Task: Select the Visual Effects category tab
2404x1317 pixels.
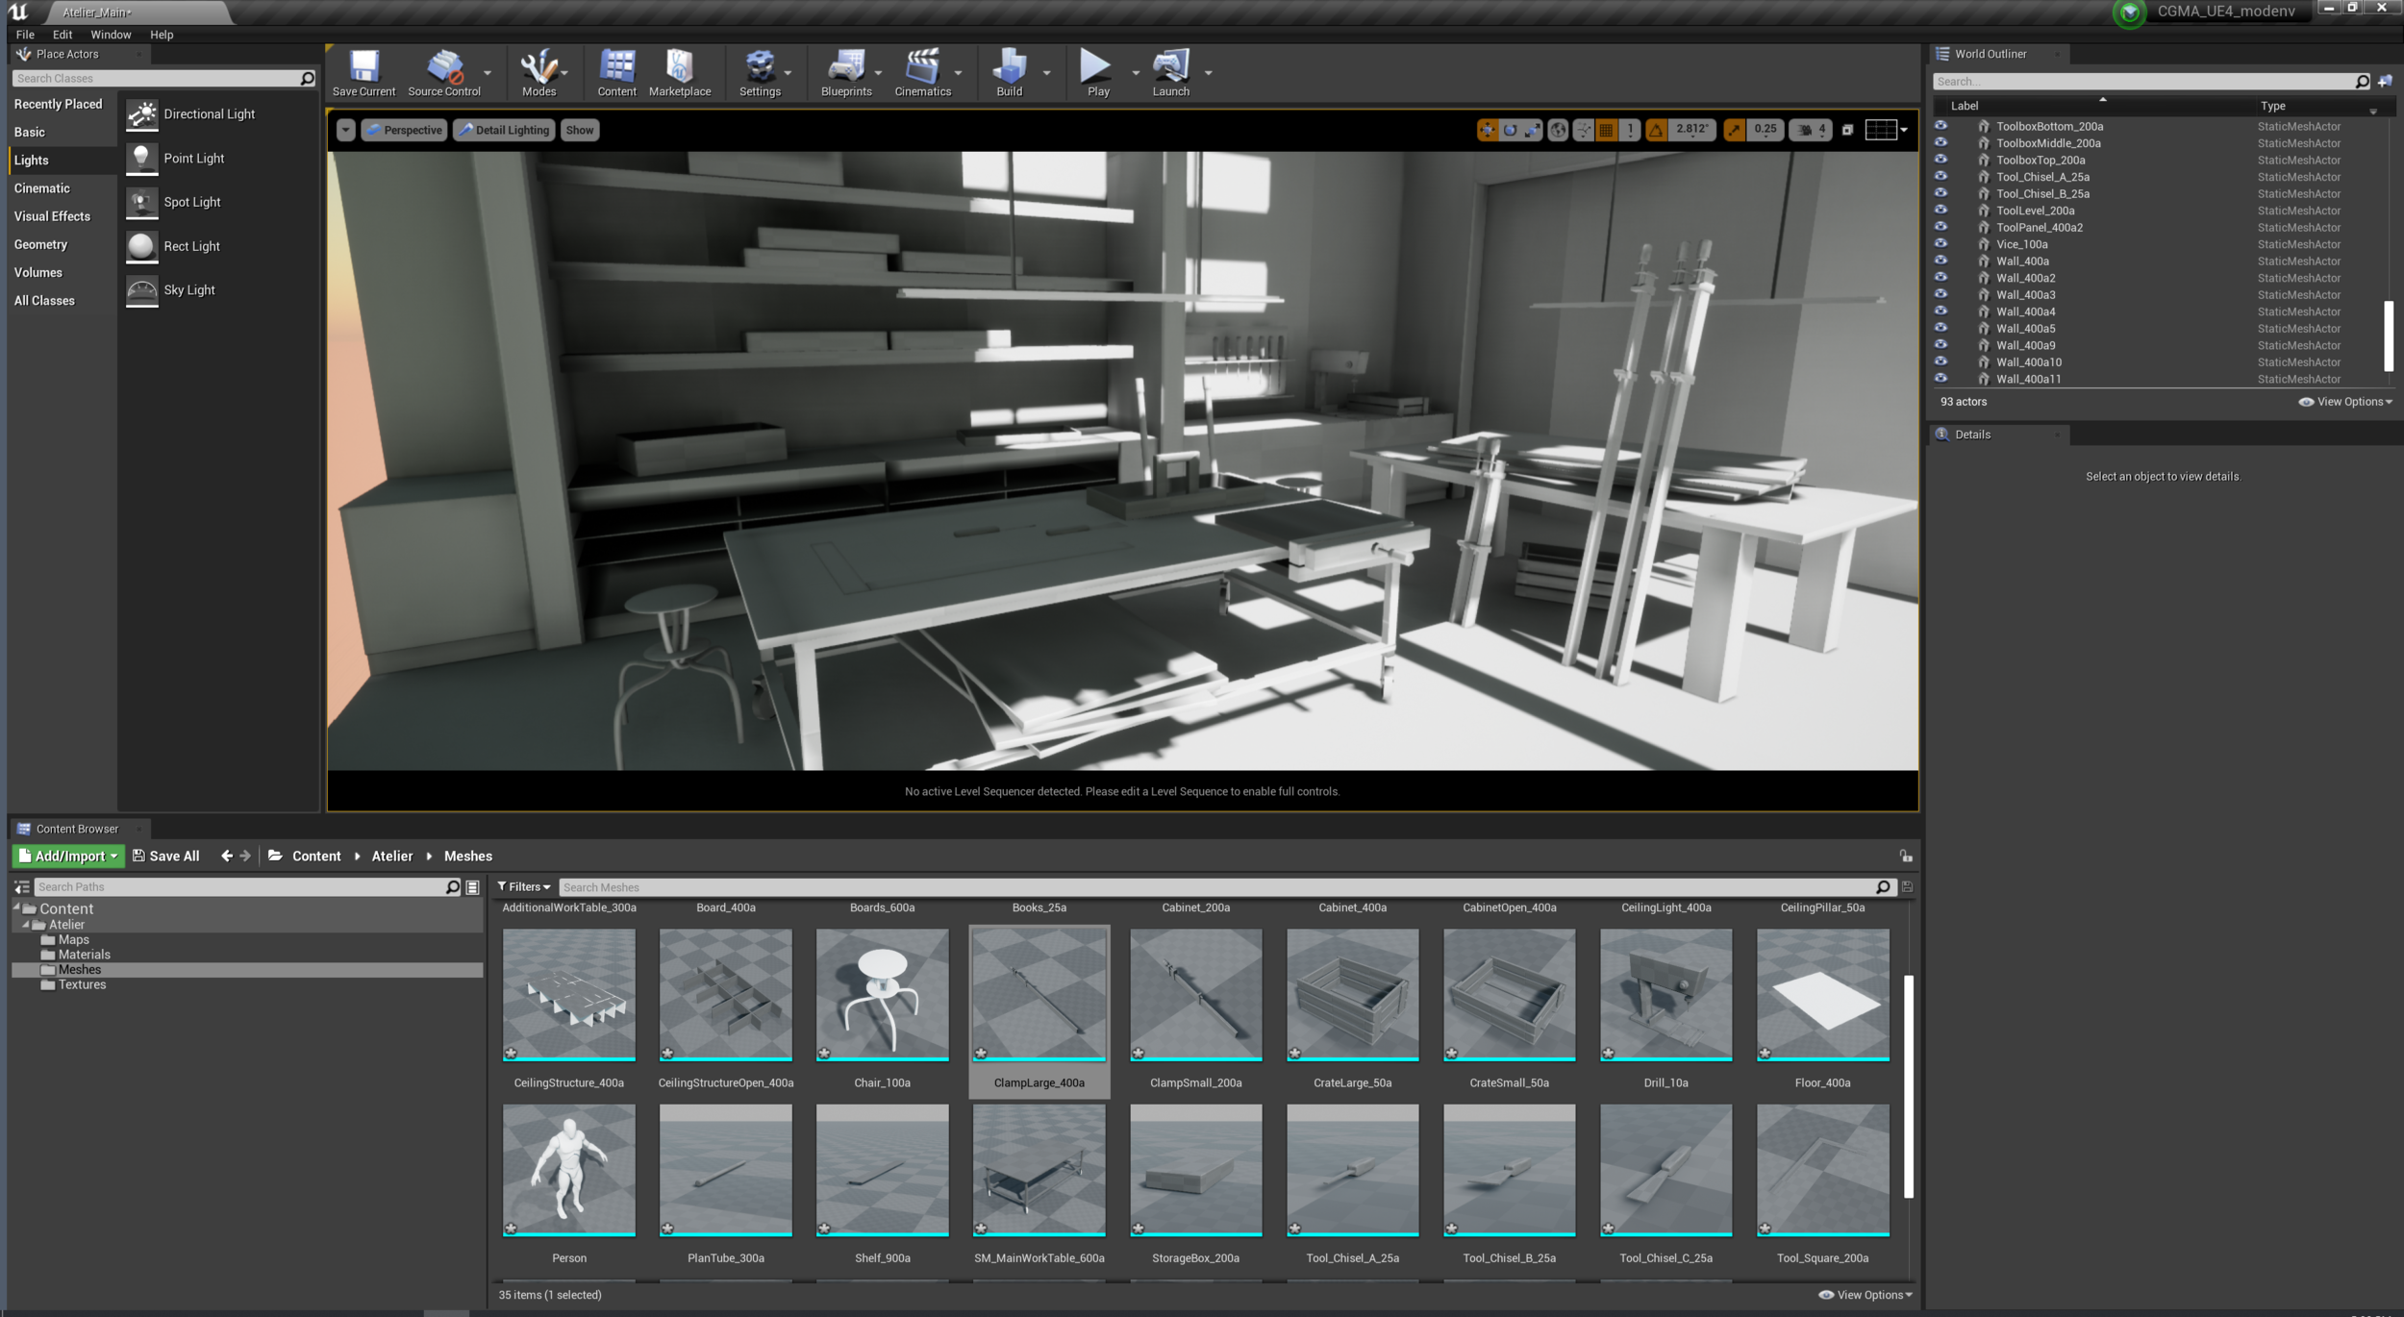Action: coord(52,216)
